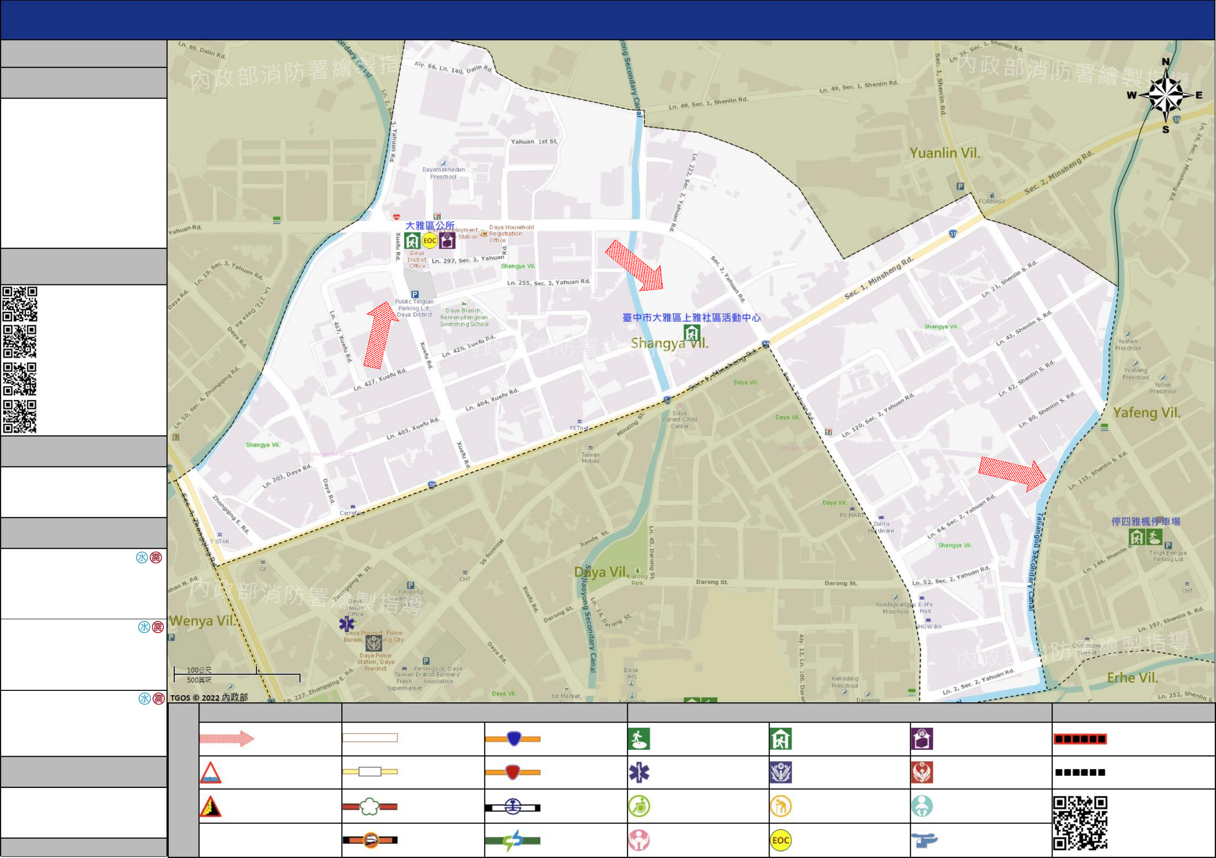Select the blue medical star icon near Daya Health Office
Screen dimensions: 1216x858
[x=347, y=624]
